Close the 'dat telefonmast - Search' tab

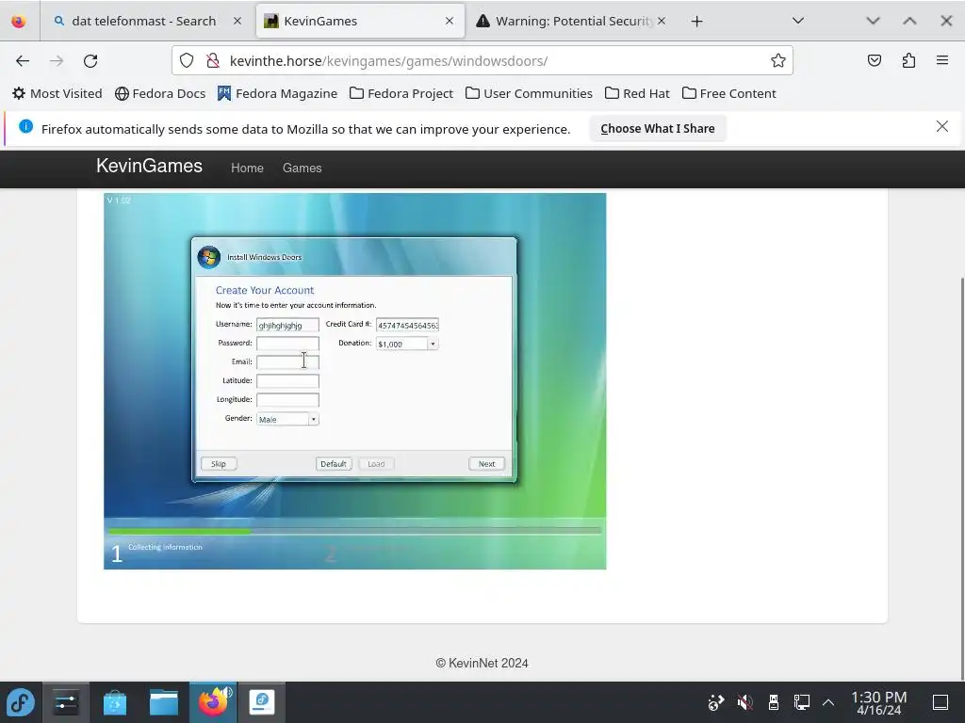pos(237,21)
